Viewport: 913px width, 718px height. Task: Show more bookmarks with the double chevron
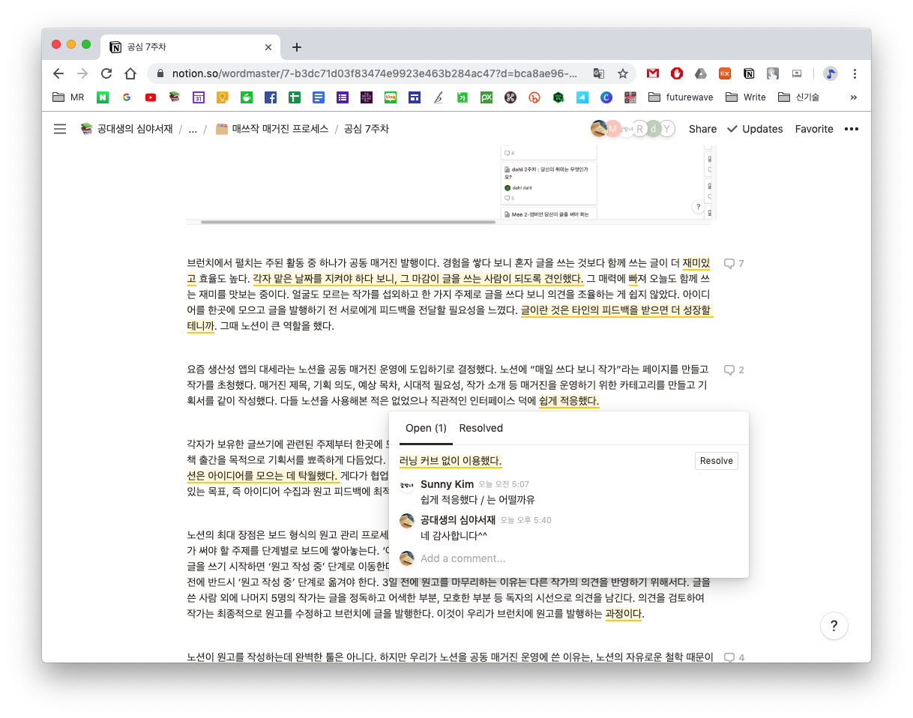click(x=853, y=97)
